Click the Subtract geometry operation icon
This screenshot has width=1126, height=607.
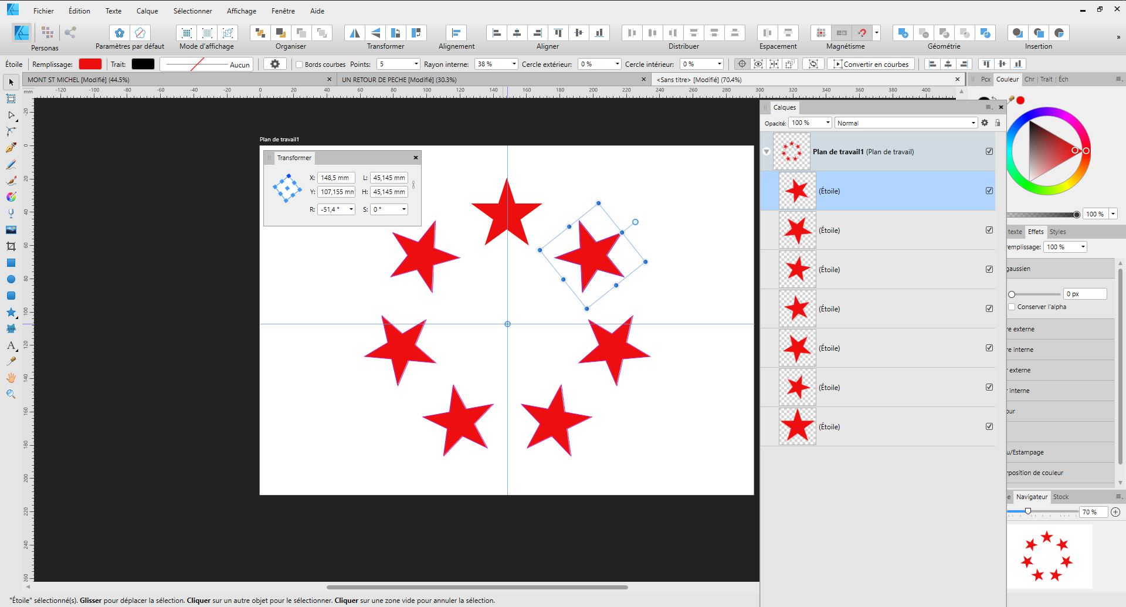[924, 33]
